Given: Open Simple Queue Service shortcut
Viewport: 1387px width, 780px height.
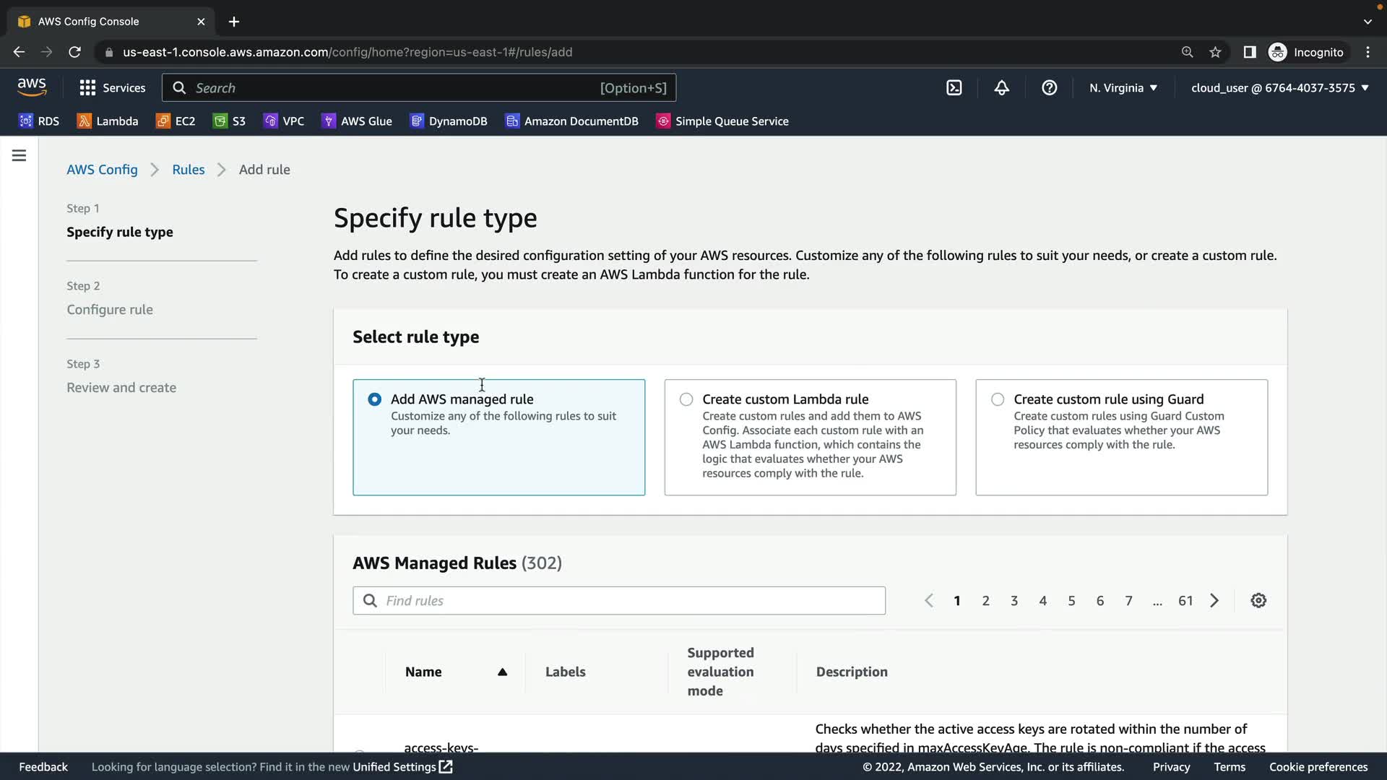Looking at the screenshot, I should click(722, 121).
